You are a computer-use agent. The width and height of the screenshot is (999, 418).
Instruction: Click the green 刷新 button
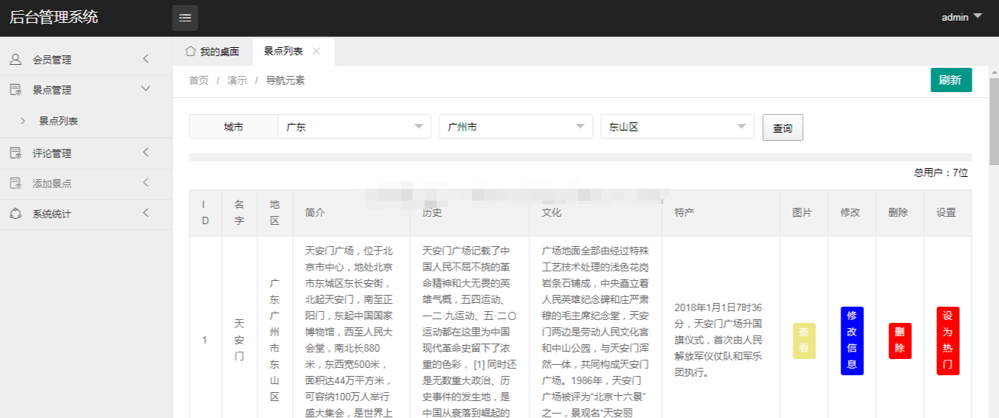point(951,80)
